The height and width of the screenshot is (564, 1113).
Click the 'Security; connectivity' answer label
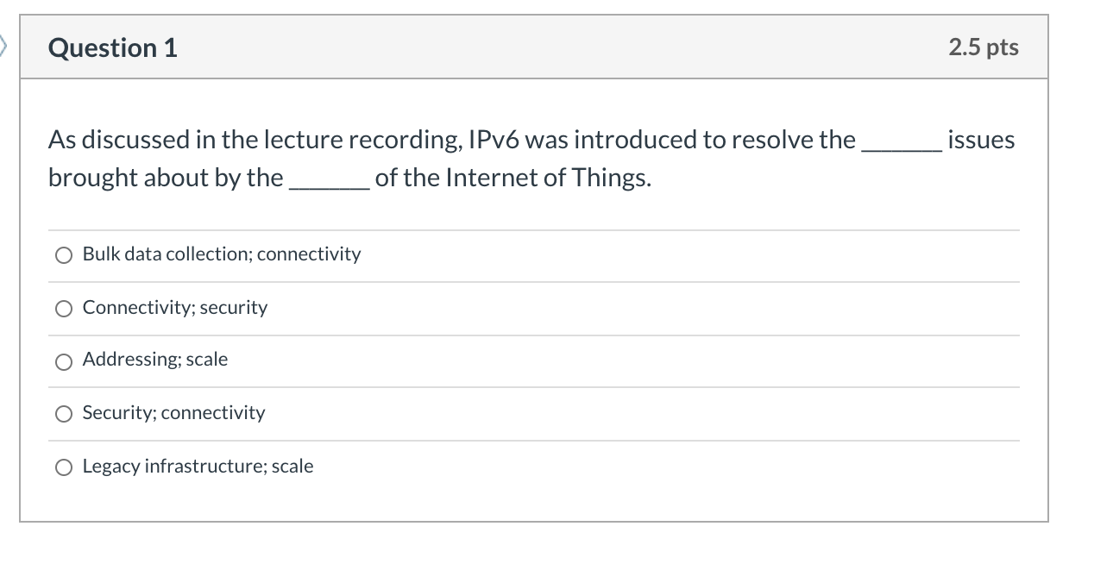pos(173,413)
